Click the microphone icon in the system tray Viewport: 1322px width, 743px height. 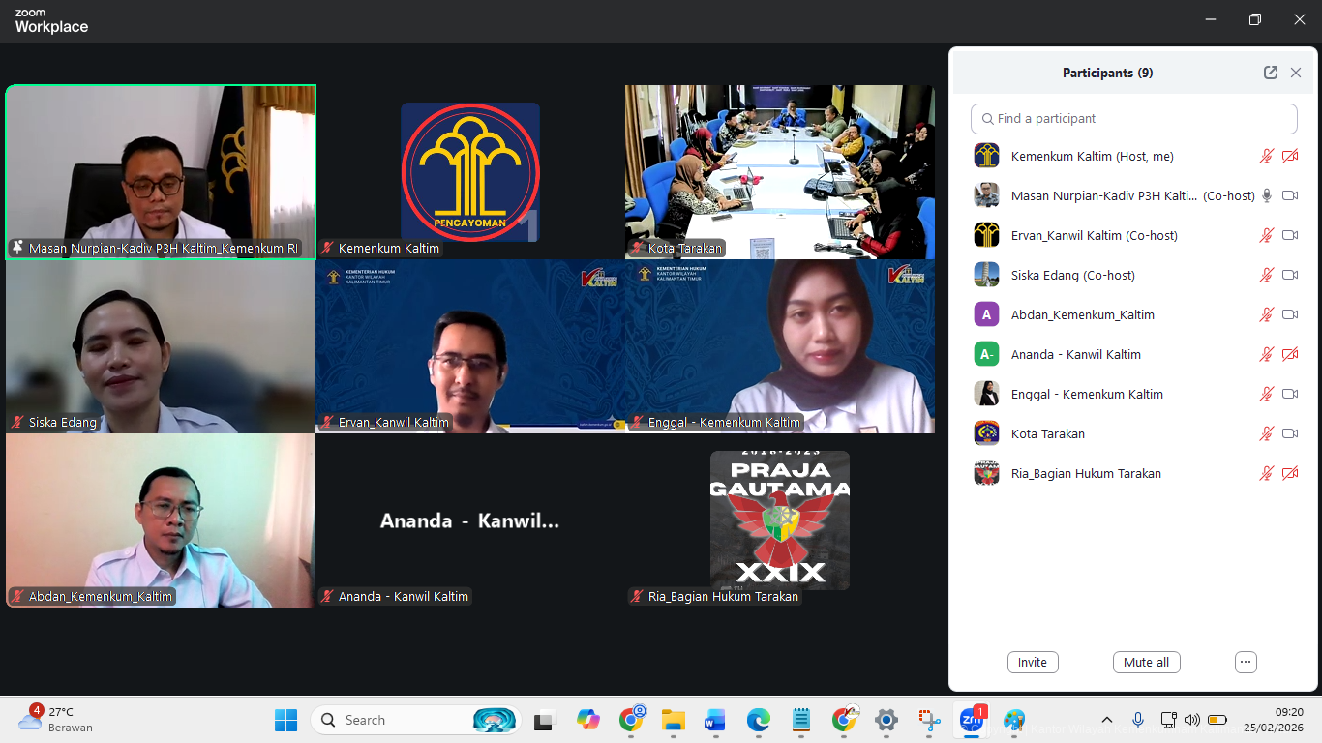point(1138,720)
